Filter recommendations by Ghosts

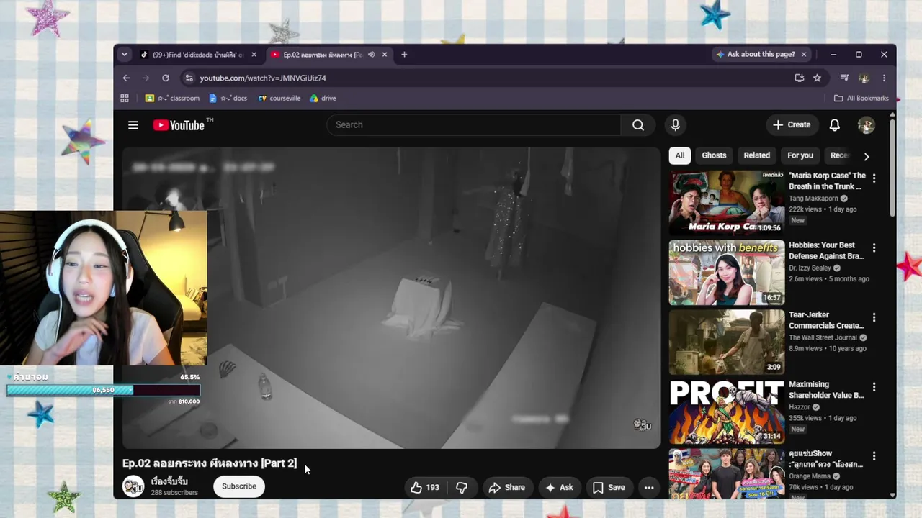click(x=714, y=155)
